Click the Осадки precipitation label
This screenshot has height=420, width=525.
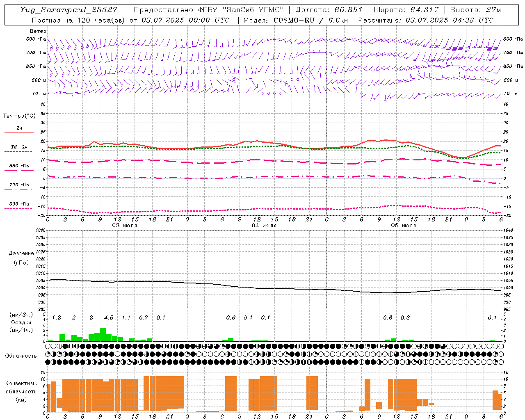pyautogui.click(x=21, y=322)
